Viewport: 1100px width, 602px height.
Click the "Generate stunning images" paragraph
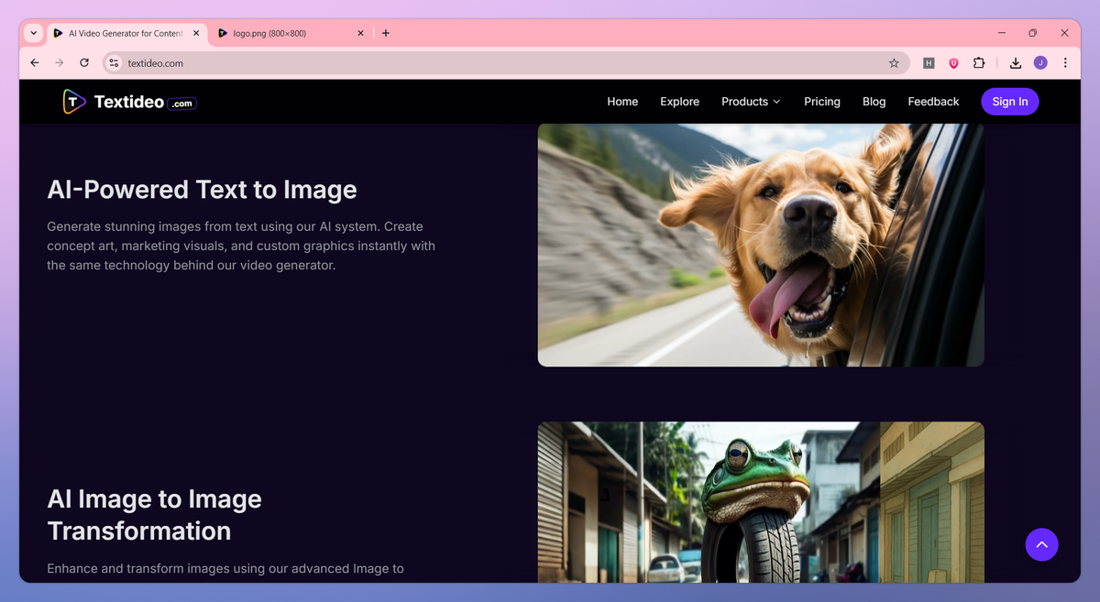[241, 246]
